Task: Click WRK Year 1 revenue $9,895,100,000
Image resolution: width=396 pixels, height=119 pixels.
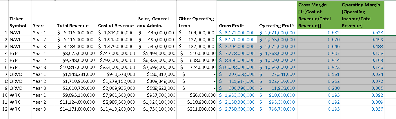Action: (75, 95)
